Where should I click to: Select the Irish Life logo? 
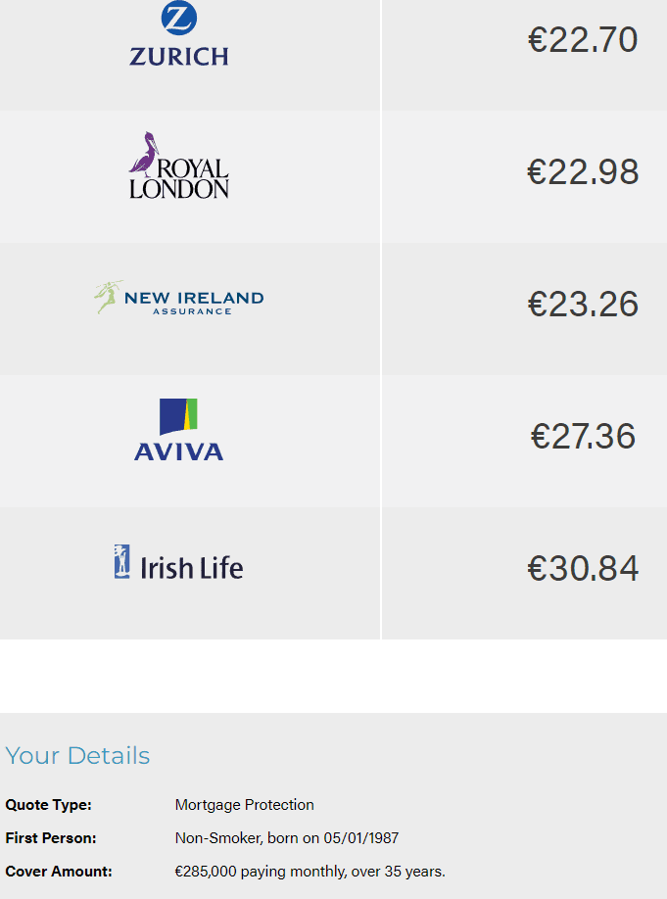(178, 563)
